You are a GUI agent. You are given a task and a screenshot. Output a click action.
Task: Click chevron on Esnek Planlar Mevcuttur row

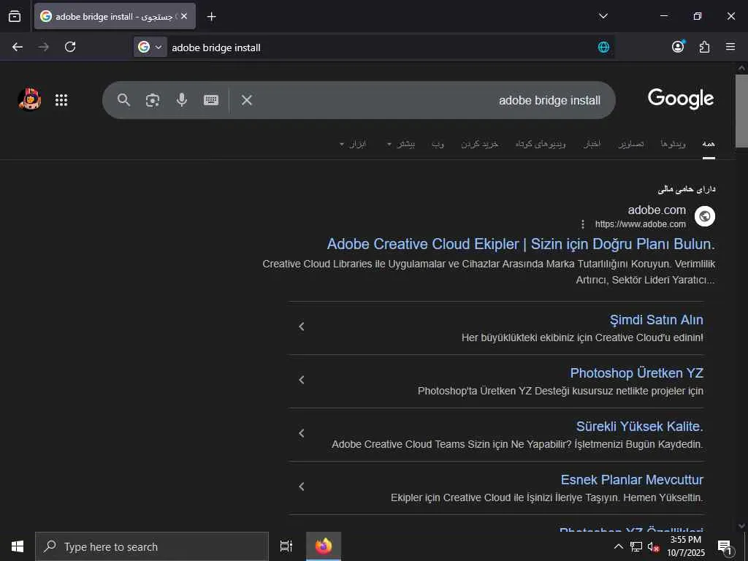pos(302,486)
